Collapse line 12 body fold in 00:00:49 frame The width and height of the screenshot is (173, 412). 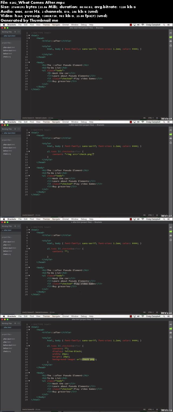point(29,62)
